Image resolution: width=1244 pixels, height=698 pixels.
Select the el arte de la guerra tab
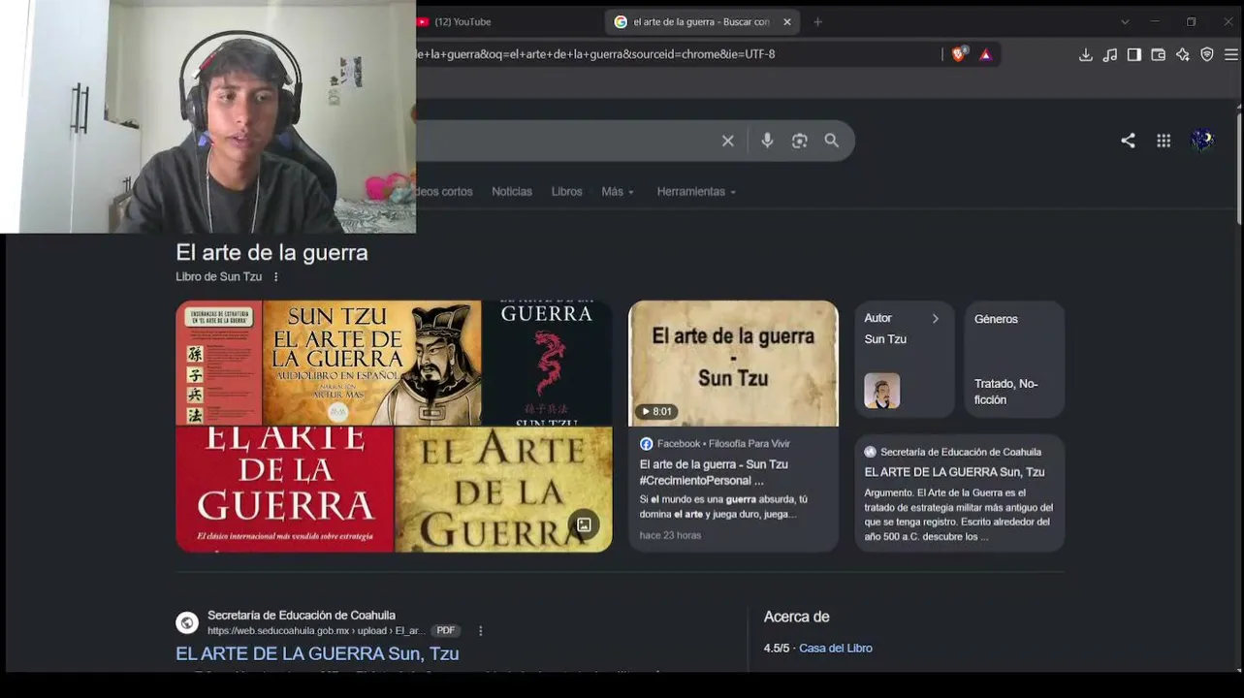coord(702,21)
